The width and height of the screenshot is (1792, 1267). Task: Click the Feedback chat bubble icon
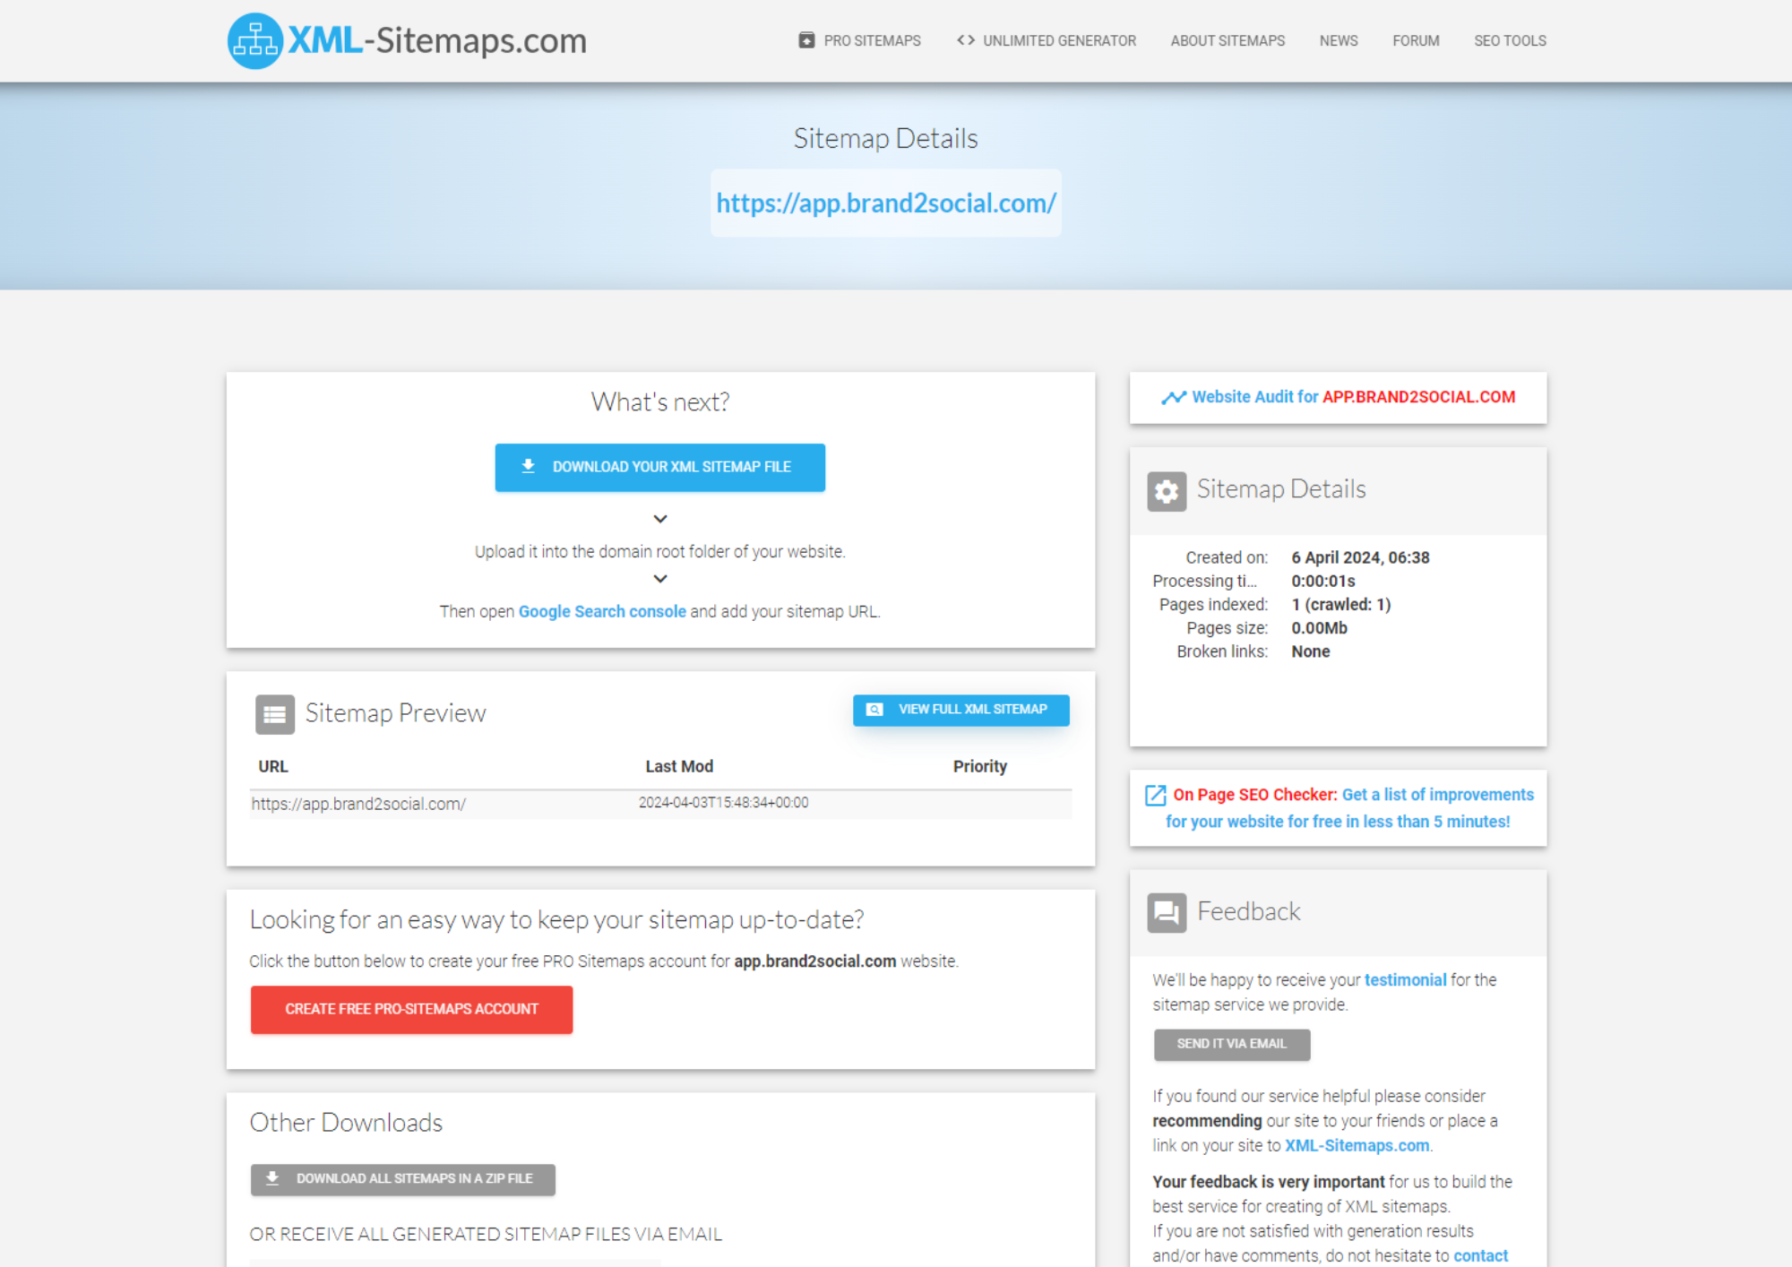point(1166,912)
